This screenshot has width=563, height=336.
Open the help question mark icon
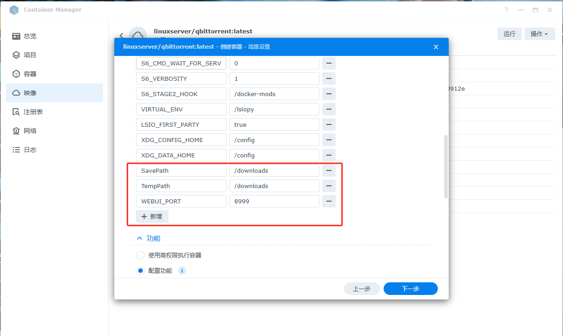point(507,10)
